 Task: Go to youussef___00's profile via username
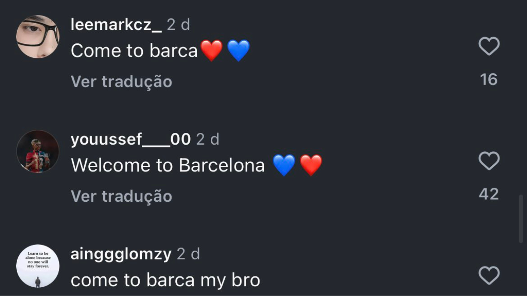click(x=130, y=139)
